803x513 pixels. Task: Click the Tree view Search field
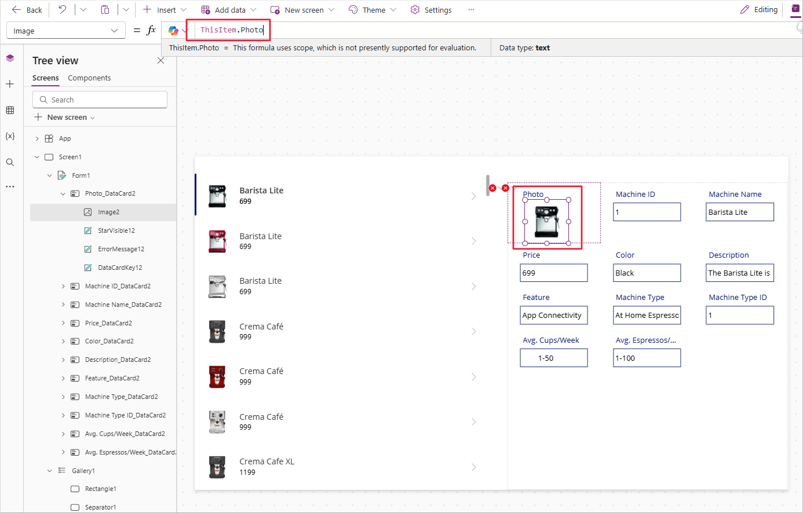click(100, 100)
